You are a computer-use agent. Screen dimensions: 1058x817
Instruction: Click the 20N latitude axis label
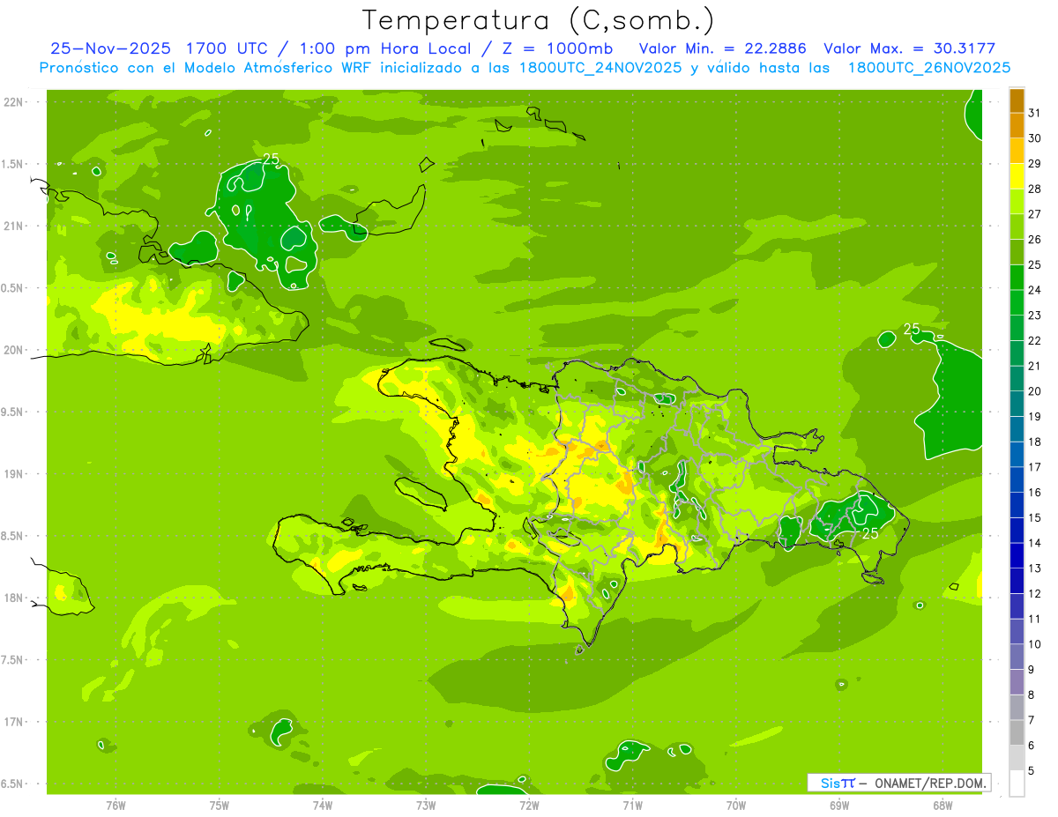(12, 351)
